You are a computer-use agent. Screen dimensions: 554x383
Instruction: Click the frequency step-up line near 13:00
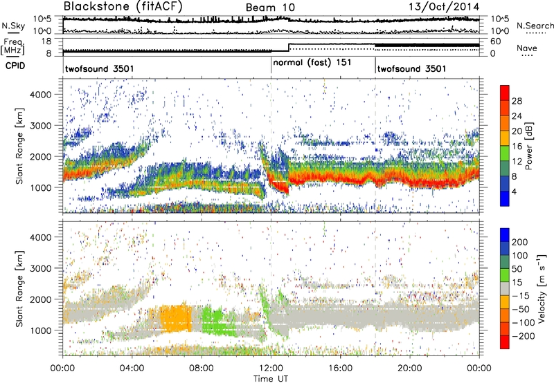point(289,47)
